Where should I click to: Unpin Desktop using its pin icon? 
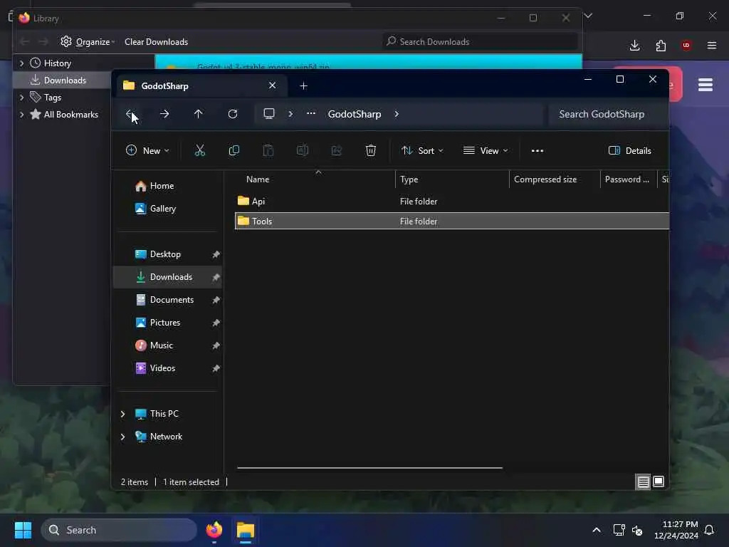216,254
